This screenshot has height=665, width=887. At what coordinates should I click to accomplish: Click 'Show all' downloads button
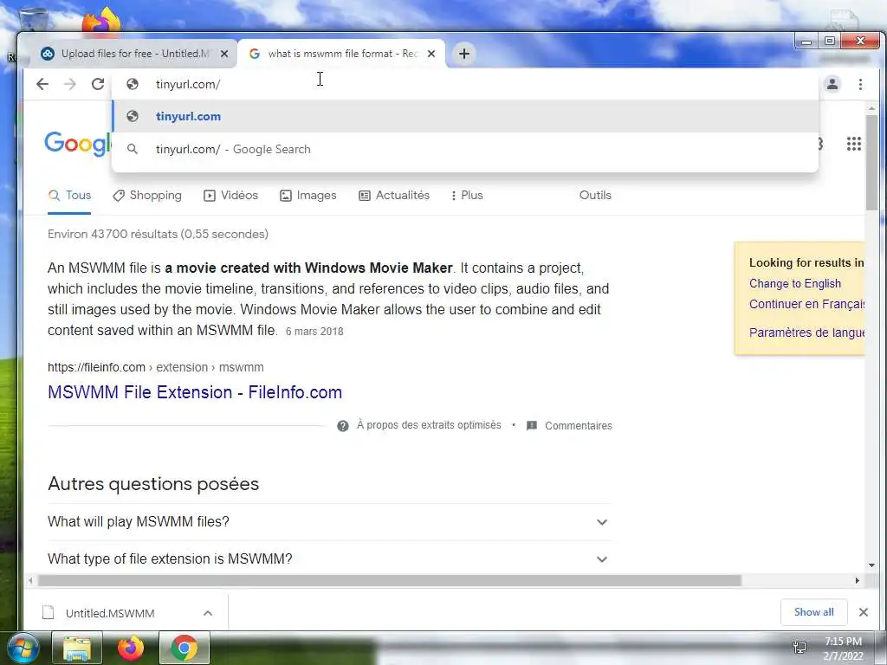coord(813,612)
